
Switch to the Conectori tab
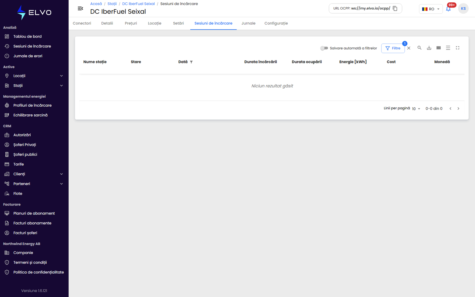coord(82,23)
